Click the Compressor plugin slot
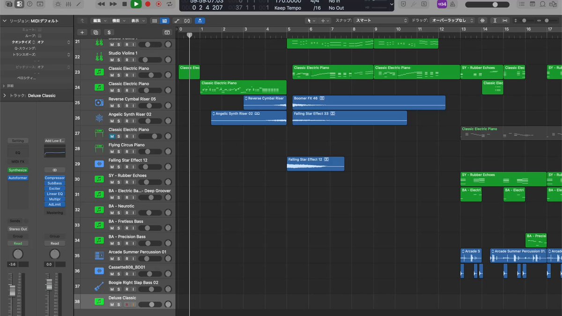562x316 pixels. (x=55, y=178)
